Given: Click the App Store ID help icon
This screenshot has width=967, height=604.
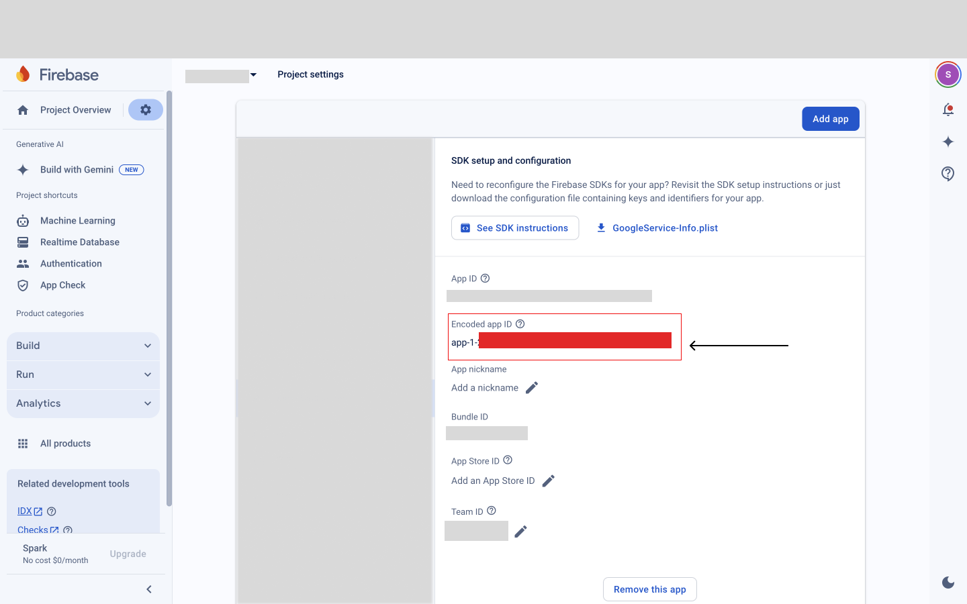Looking at the screenshot, I should tap(508, 460).
